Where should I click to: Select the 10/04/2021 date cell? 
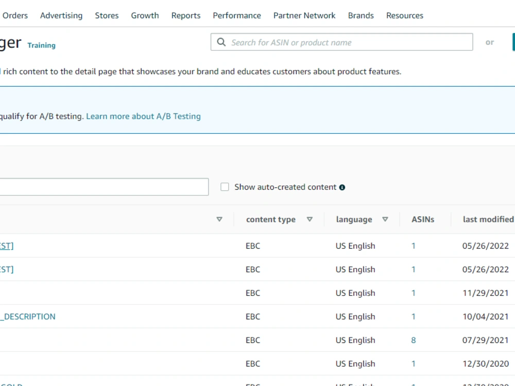(x=486, y=317)
